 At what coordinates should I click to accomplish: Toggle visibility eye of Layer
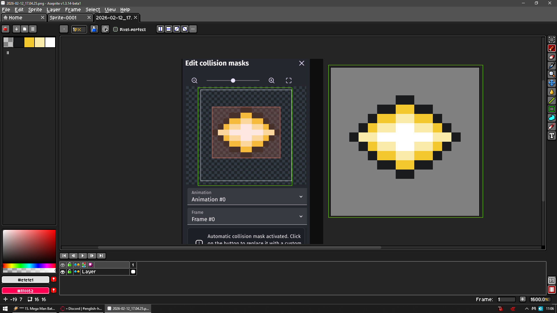point(63,272)
